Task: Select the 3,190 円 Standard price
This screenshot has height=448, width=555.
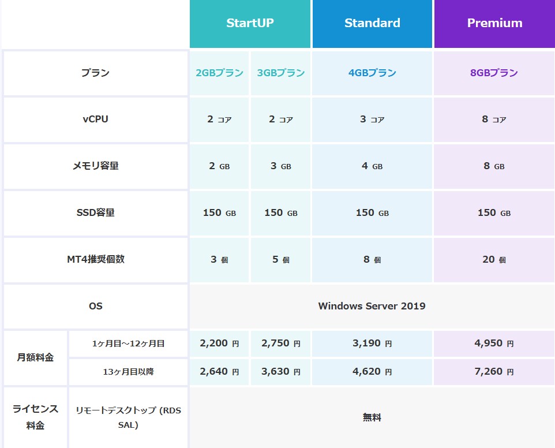Action: (x=372, y=344)
